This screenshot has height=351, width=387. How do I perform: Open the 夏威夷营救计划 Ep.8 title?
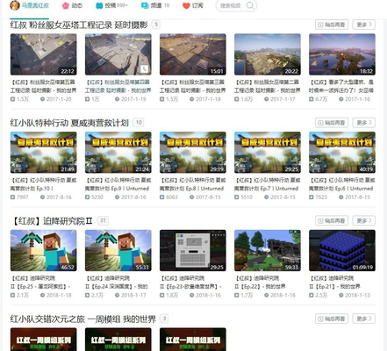click(193, 184)
